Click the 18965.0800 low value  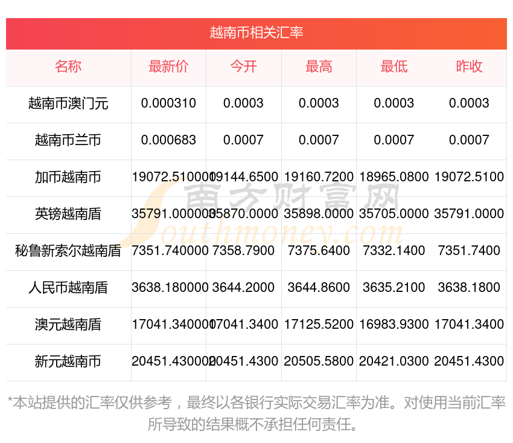394,177
